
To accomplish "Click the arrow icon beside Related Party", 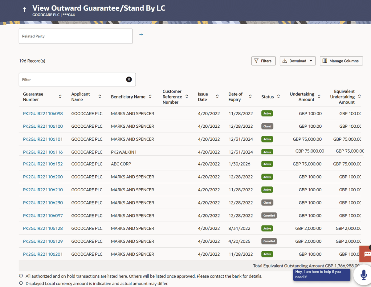I will tap(141, 34).
